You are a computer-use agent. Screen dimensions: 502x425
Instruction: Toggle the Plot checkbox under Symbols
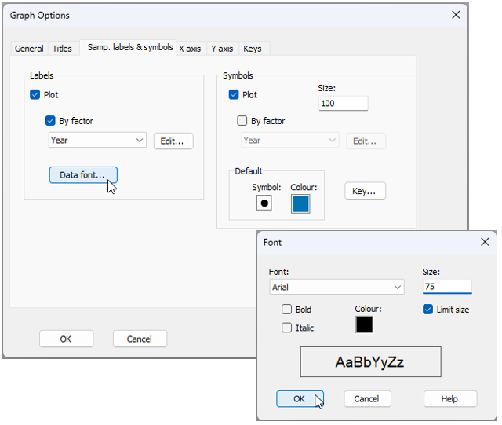coord(234,95)
